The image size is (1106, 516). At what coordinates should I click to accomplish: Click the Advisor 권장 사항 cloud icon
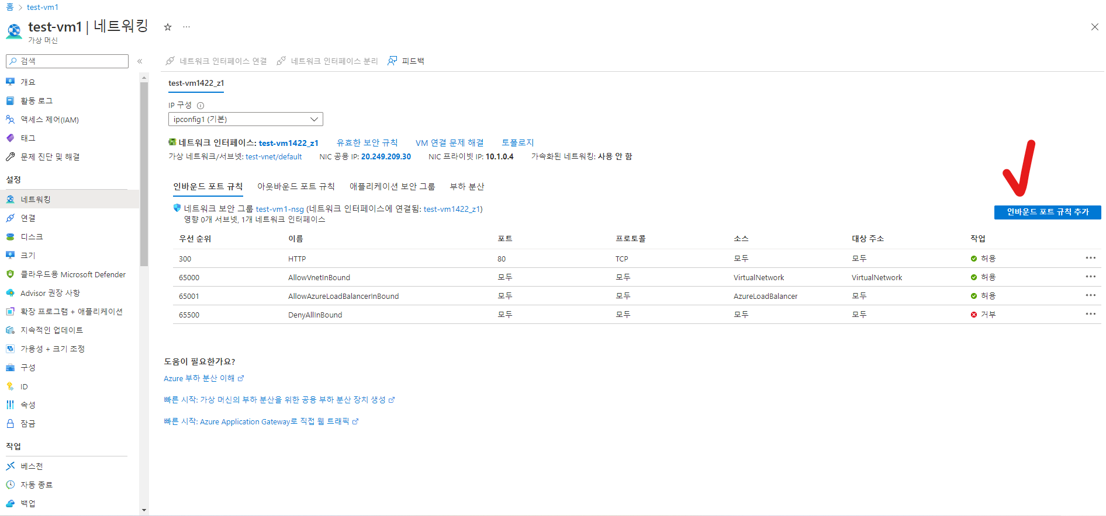click(x=10, y=292)
